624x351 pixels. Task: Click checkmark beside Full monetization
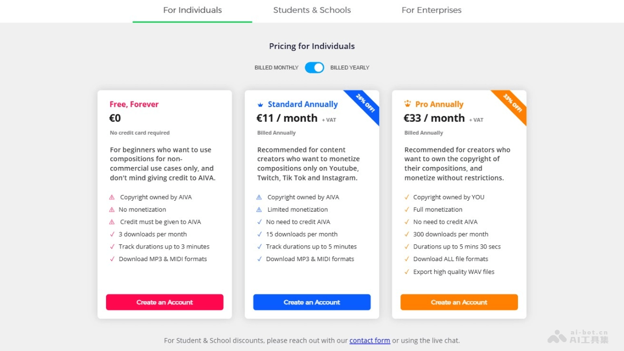407,210
